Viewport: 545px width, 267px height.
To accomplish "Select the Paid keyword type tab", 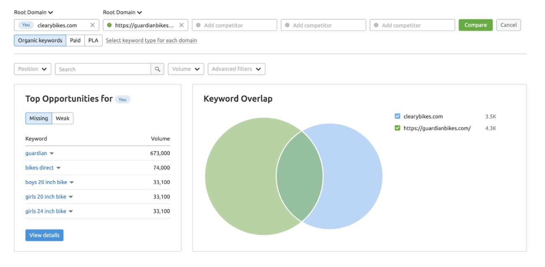I will point(75,41).
